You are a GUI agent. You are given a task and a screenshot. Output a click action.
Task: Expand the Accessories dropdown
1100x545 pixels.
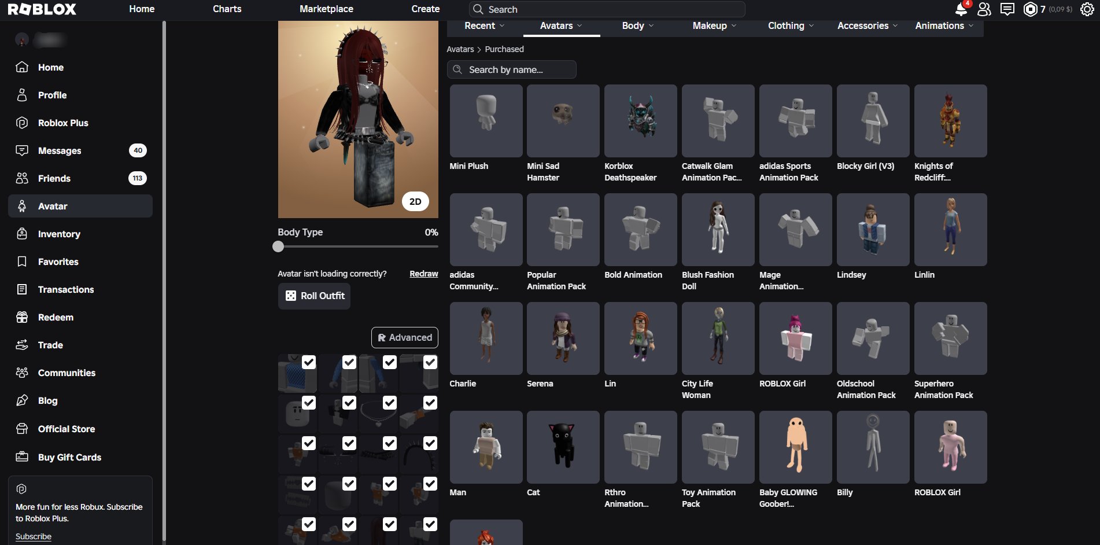pos(868,25)
